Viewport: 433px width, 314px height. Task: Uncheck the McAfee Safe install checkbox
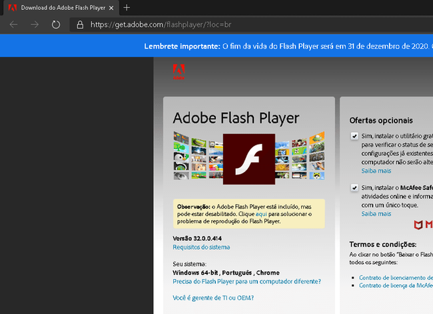354,188
